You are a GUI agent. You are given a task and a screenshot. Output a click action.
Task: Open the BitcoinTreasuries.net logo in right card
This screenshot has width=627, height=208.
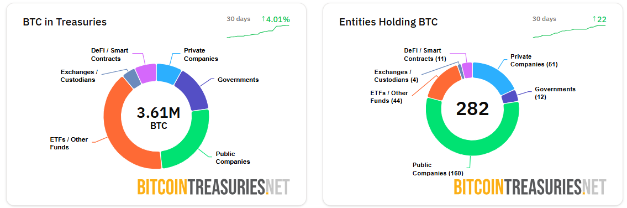(530, 187)
